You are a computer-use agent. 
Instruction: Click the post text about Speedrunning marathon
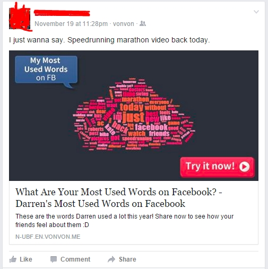(x=109, y=40)
